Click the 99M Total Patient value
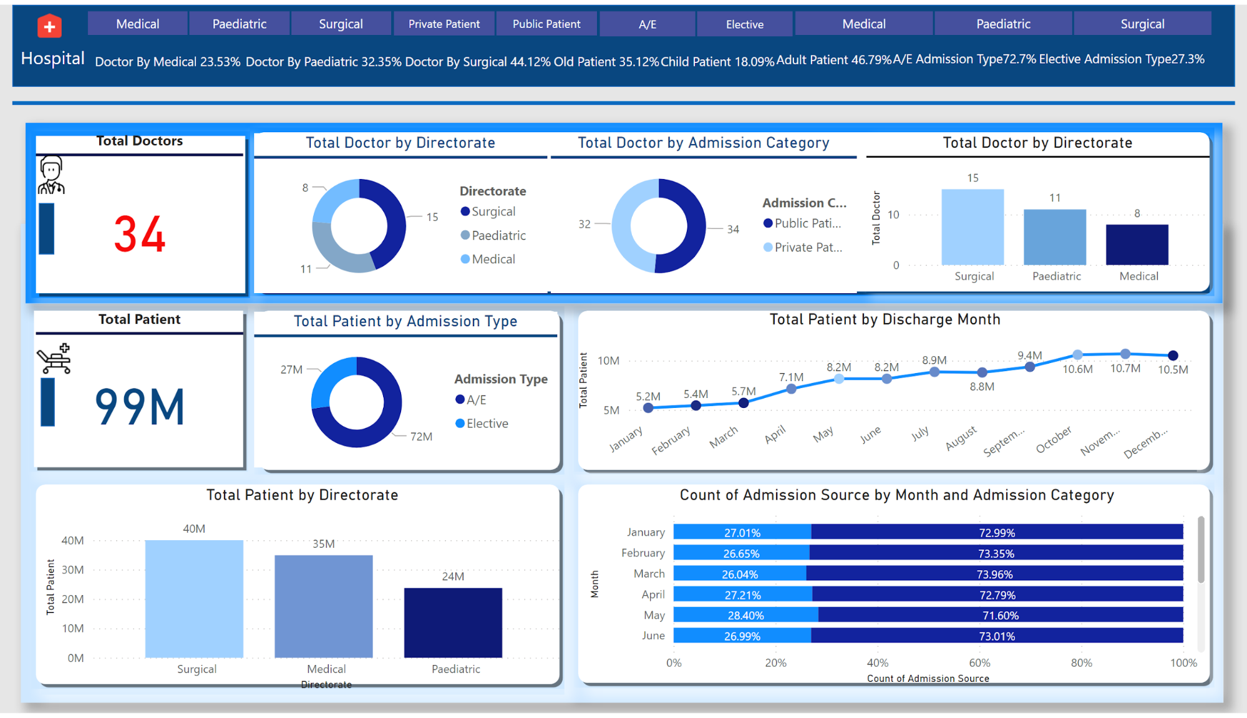 pyautogui.click(x=140, y=407)
